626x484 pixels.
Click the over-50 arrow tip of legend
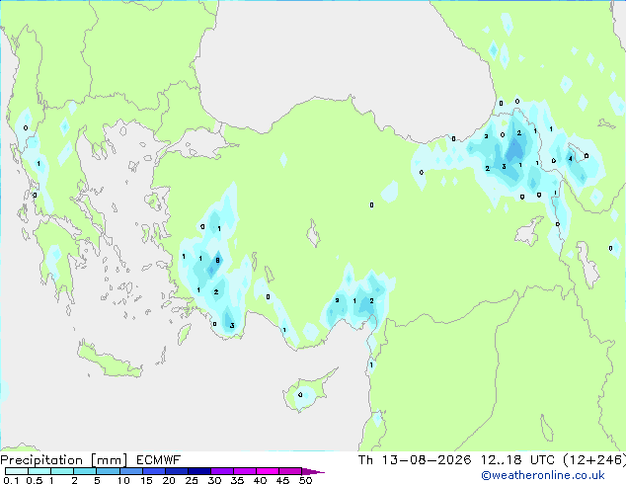coord(313,471)
